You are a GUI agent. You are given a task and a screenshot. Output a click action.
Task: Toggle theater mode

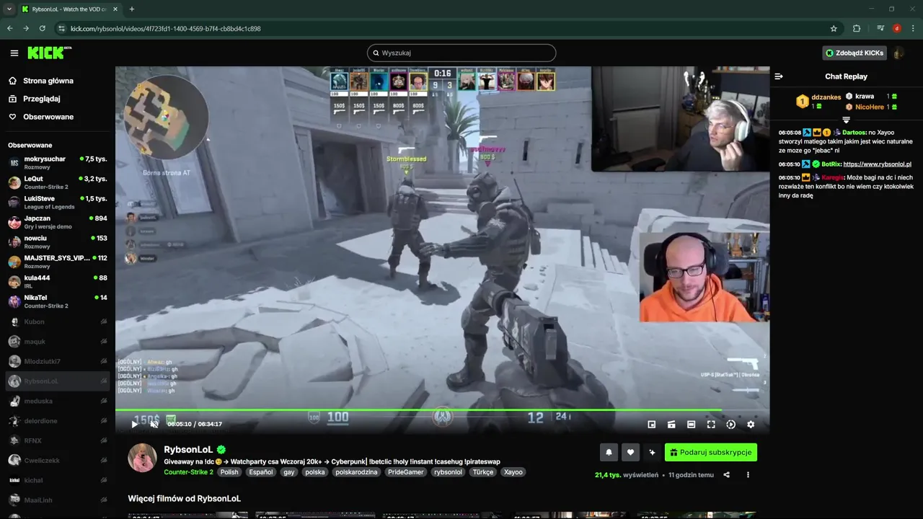click(x=691, y=425)
